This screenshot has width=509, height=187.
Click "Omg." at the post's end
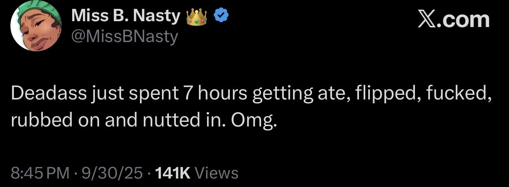tap(253, 121)
